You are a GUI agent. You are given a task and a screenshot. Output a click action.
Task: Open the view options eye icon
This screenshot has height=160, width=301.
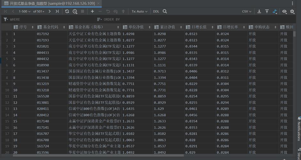click(x=284, y=12)
